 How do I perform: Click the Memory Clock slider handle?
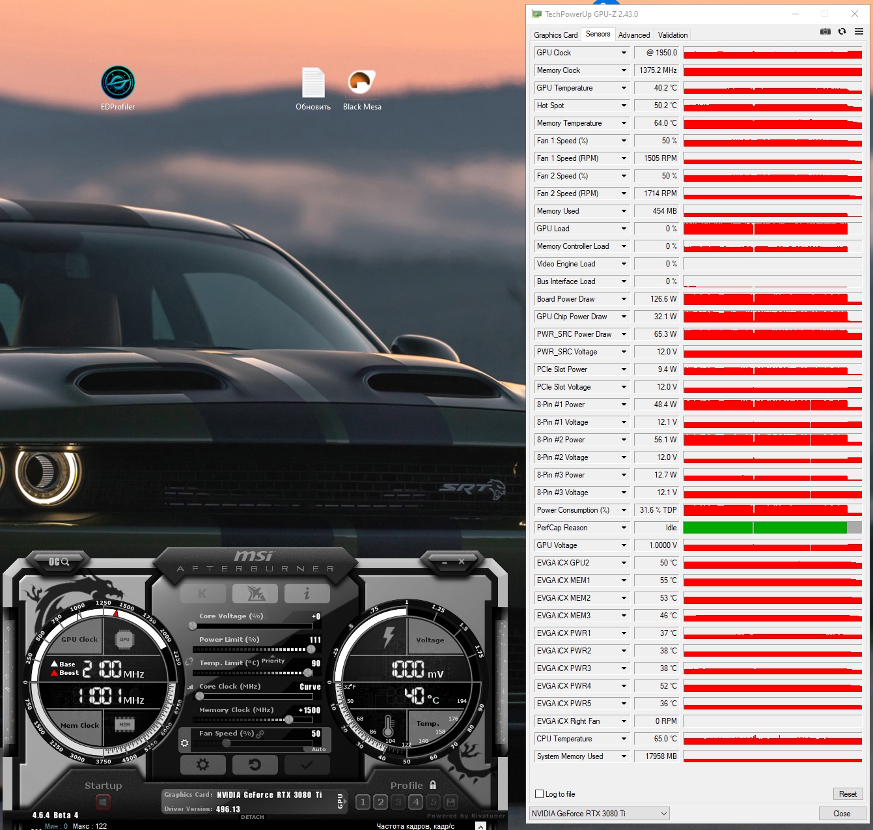coord(289,720)
